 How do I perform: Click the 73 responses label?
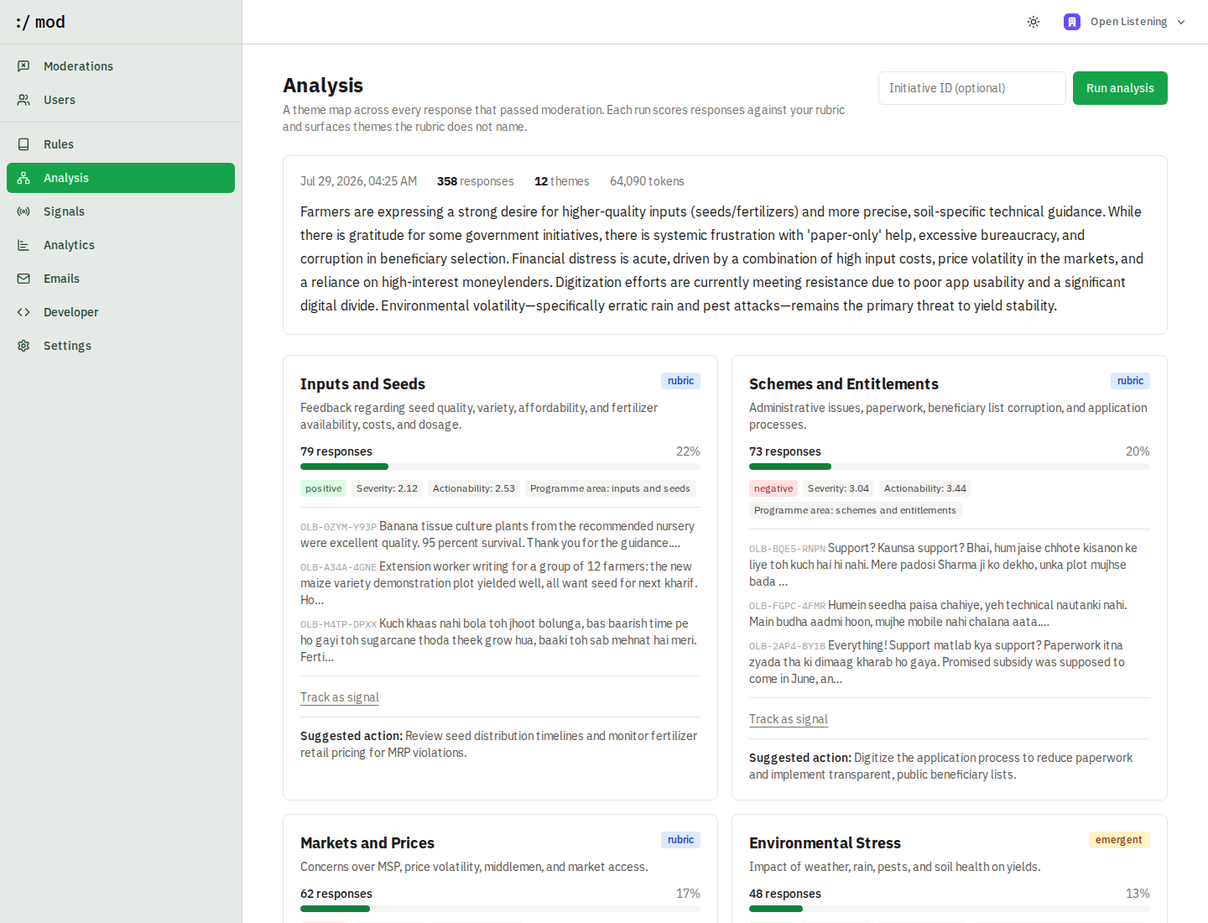coord(785,451)
